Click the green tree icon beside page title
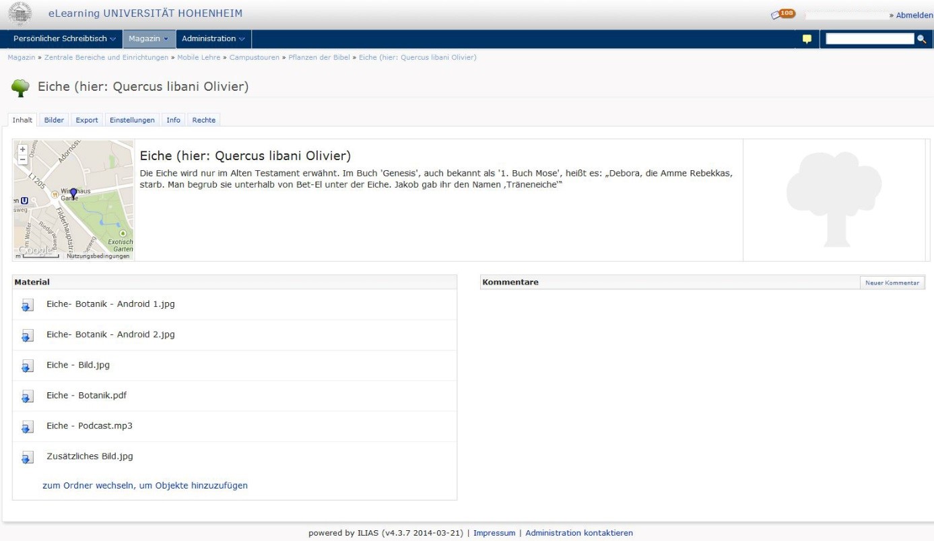Viewport: 934px width, 541px height. [x=22, y=88]
